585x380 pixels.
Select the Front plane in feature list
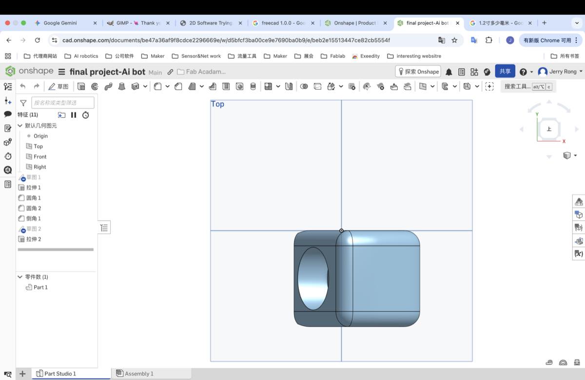pyautogui.click(x=40, y=156)
